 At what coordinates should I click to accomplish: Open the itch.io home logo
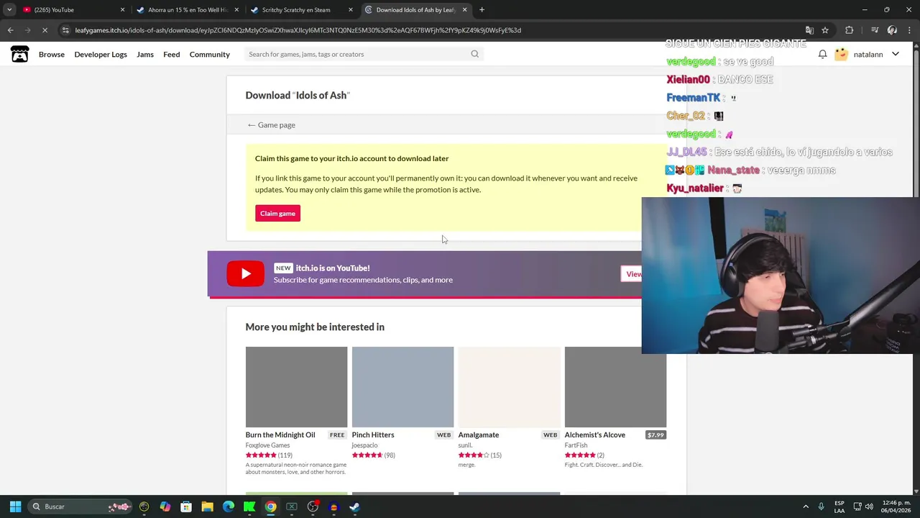pyautogui.click(x=19, y=54)
